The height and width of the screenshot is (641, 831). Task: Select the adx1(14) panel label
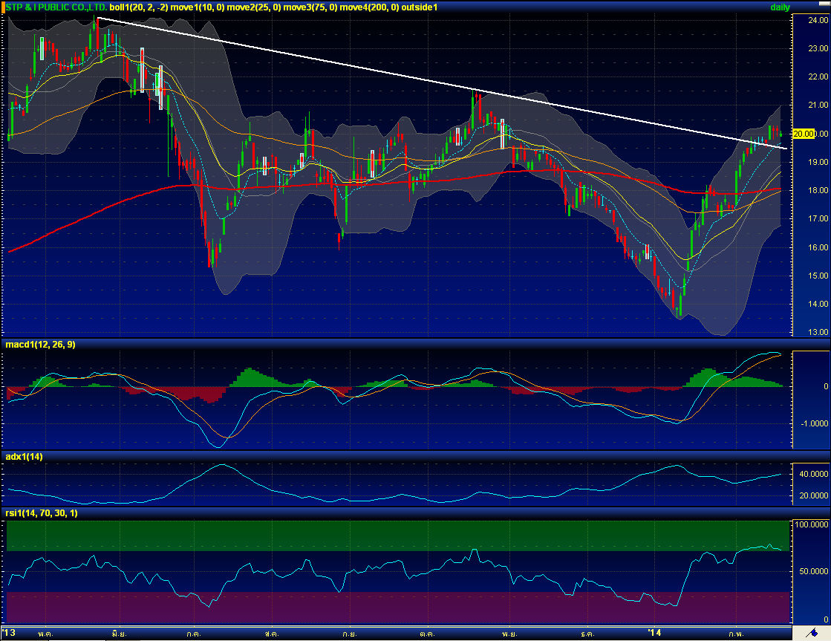[x=24, y=457]
